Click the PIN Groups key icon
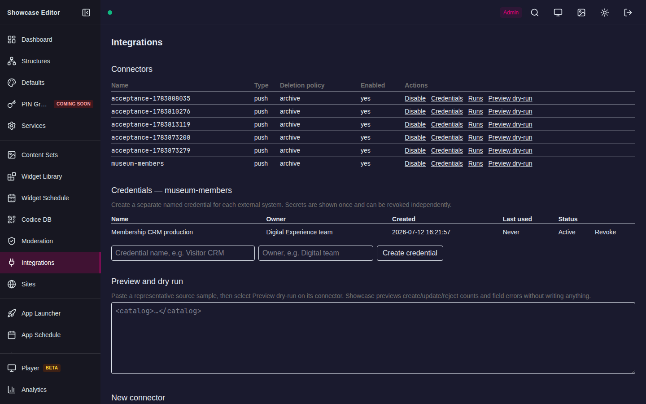 coord(12,104)
